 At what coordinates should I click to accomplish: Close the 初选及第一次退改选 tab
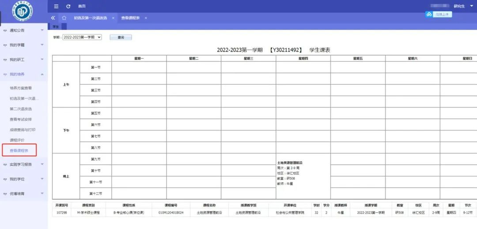[x=113, y=18]
